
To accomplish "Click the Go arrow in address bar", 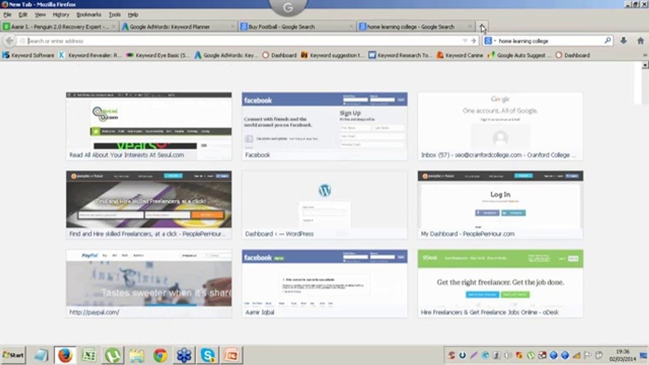I will 474,41.
